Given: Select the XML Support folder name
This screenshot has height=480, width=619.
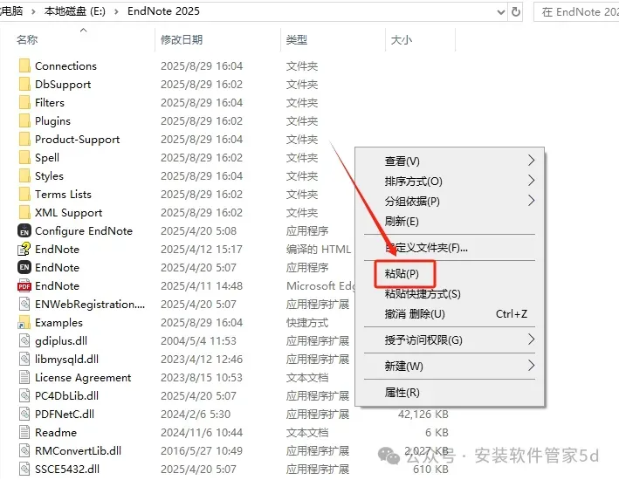Looking at the screenshot, I should click(69, 213).
